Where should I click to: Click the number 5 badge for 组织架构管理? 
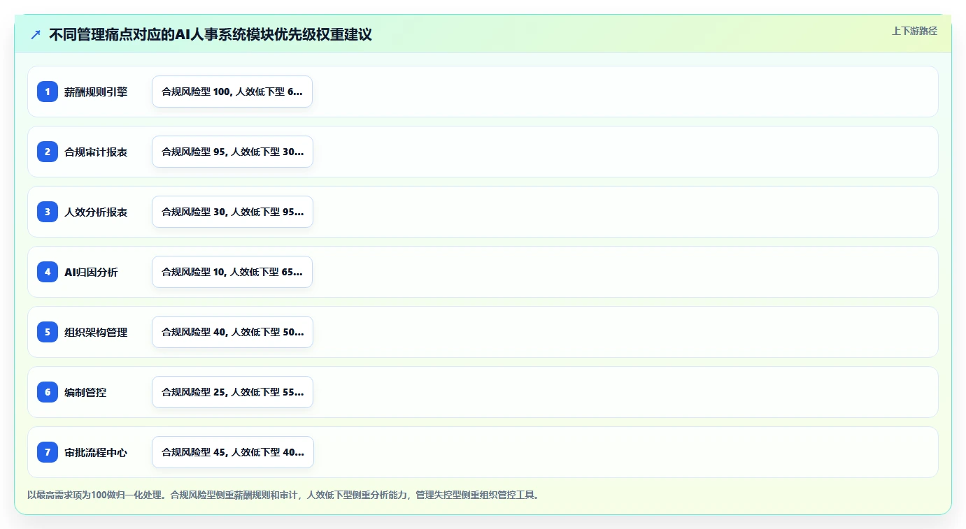48,332
